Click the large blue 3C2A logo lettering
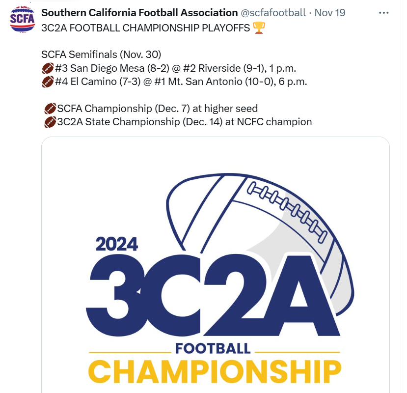407x393 pixels. tap(213, 295)
